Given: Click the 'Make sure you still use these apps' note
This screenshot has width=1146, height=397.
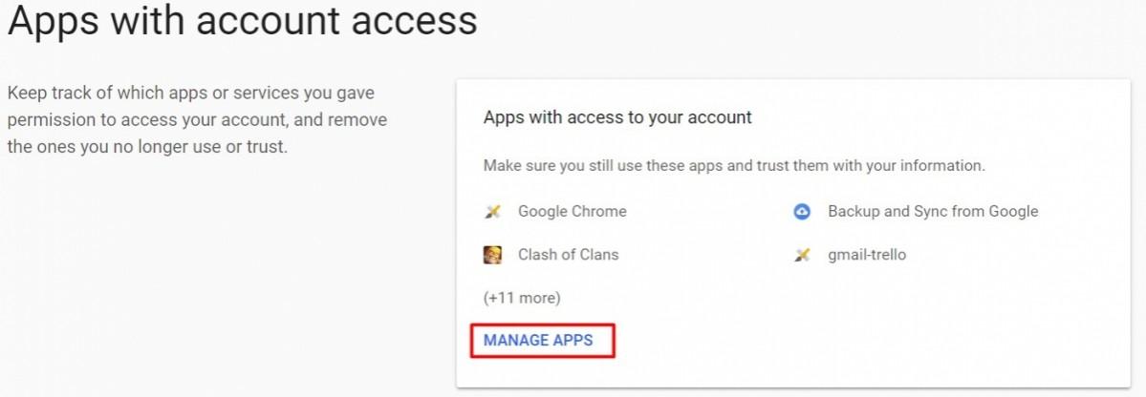Looking at the screenshot, I should 734,166.
